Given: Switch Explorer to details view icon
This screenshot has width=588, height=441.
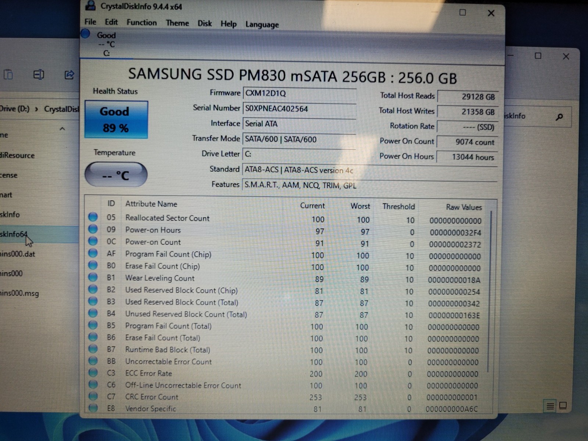Looking at the screenshot, I should pyautogui.click(x=550, y=406).
